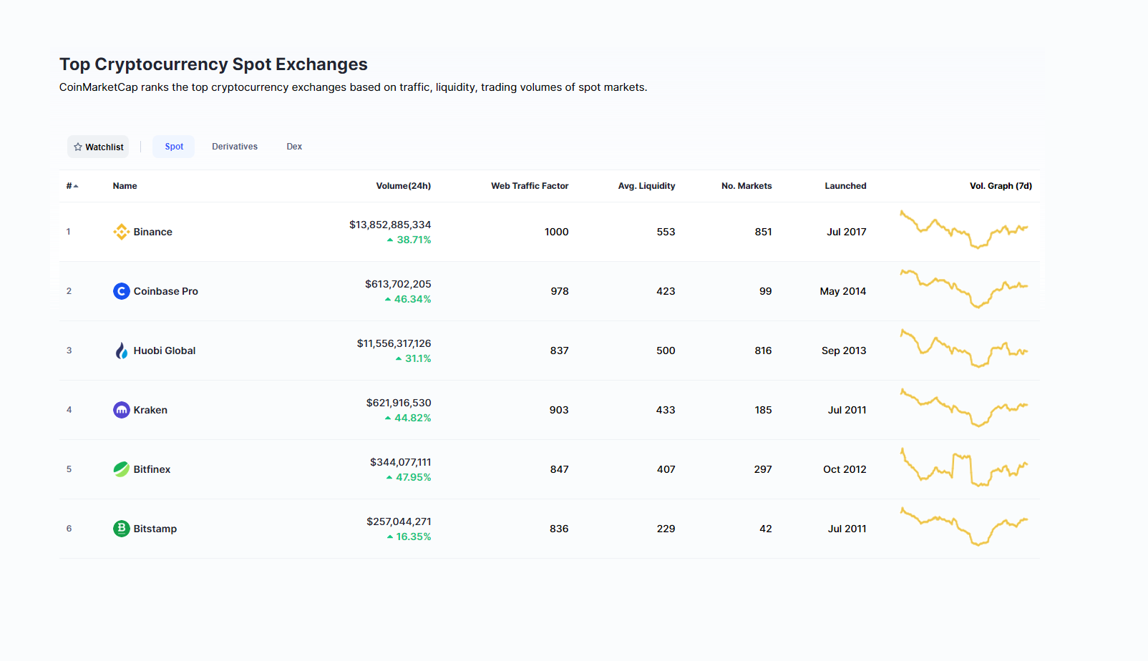Screen dimensions: 1148x661
Task: Sort table by Avg. Liquidity header
Action: [646, 186]
